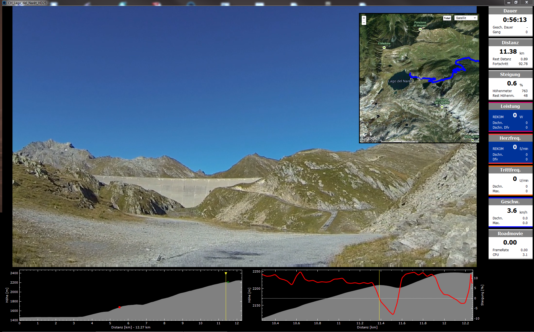This screenshot has height=332, width=534.
Task: Click the yellow position marker on elevation profile
Action: 226,274
